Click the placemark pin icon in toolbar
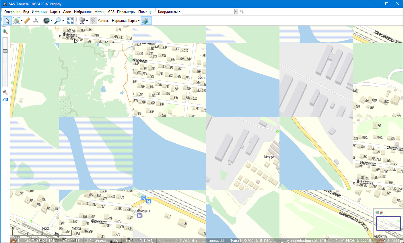The width and height of the screenshot is (404, 243). 93,21
